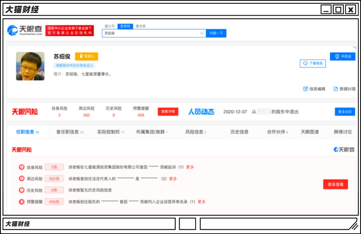Select the 查老板 search tab
The image size is (361, 234).
pos(125,26)
